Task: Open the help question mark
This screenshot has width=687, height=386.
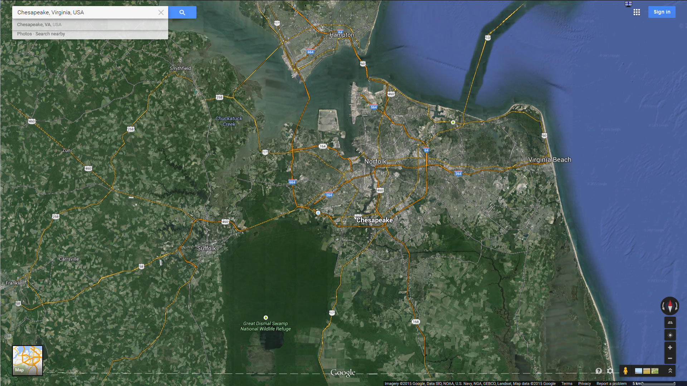Action: pos(599,371)
